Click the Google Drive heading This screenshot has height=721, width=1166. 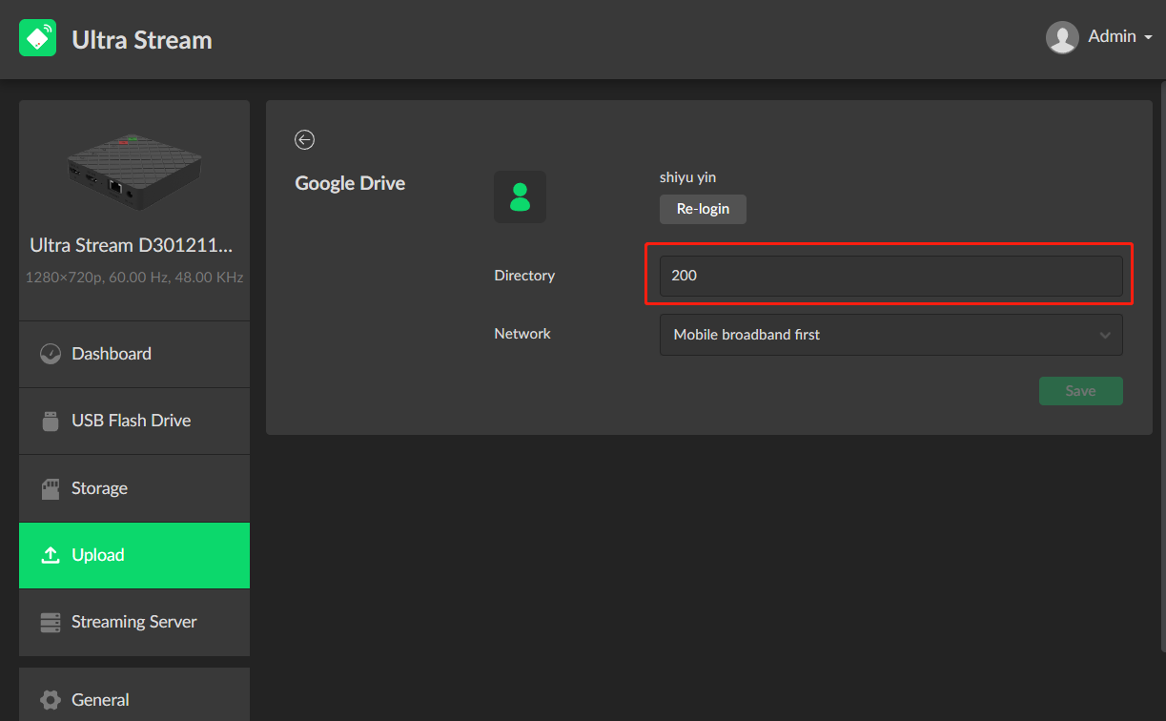(350, 184)
